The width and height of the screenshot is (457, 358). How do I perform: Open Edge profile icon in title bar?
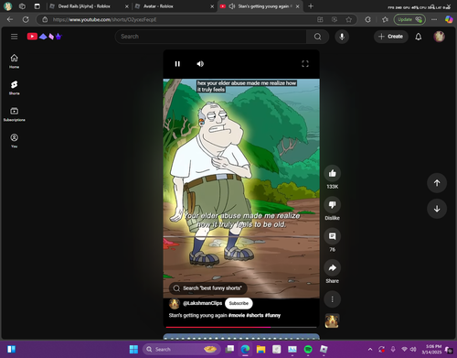(x=8, y=6)
